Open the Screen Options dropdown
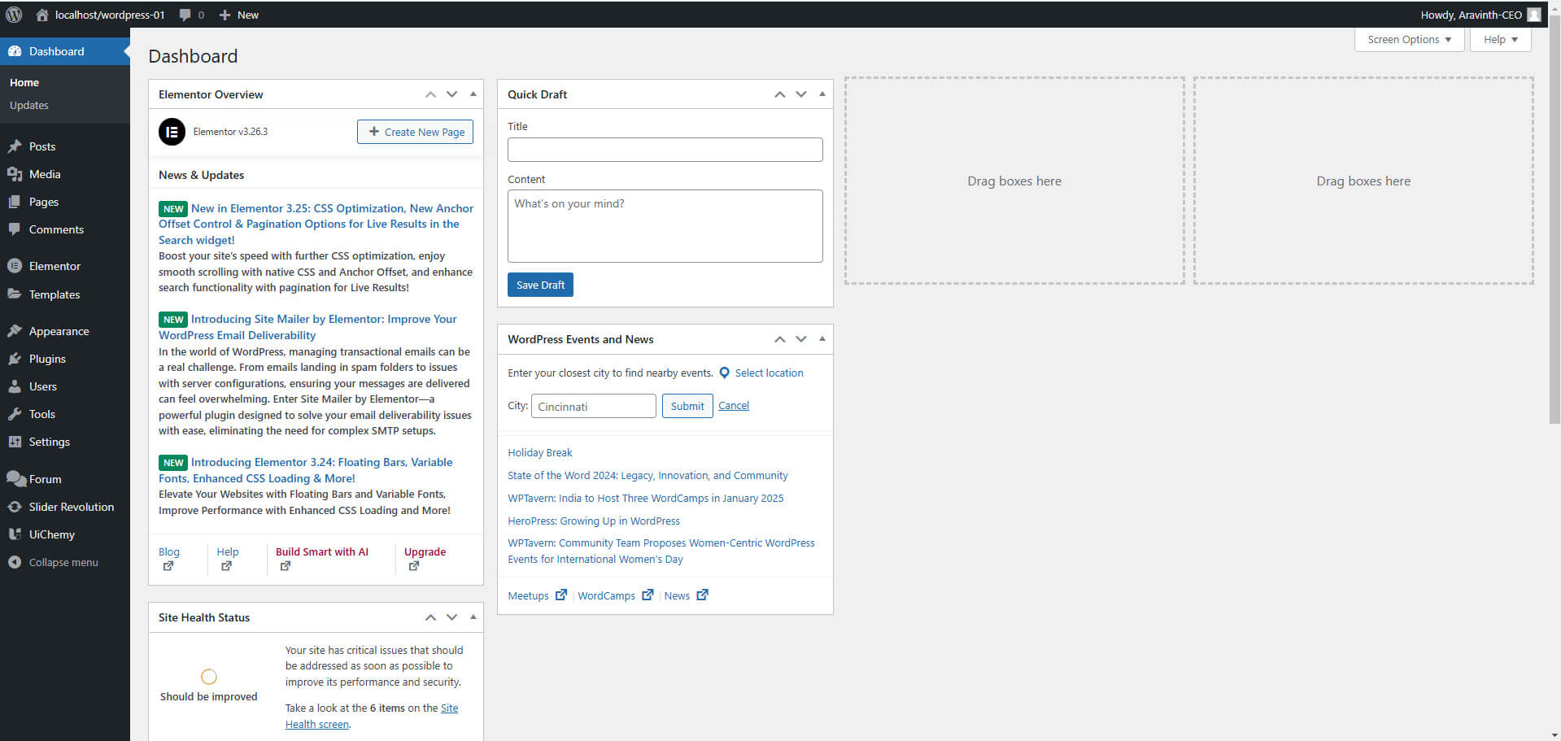Image resolution: width=1561 pixels, height=741 pixels. (1409, 40)
